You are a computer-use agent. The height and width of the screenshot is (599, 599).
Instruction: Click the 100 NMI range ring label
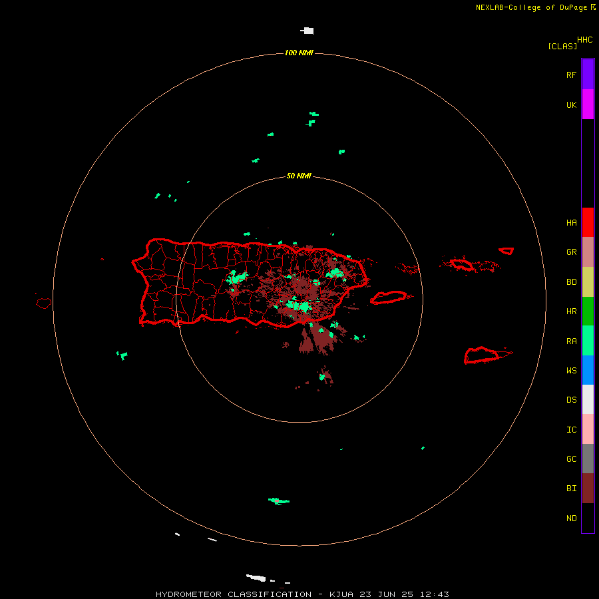(299, 53)
